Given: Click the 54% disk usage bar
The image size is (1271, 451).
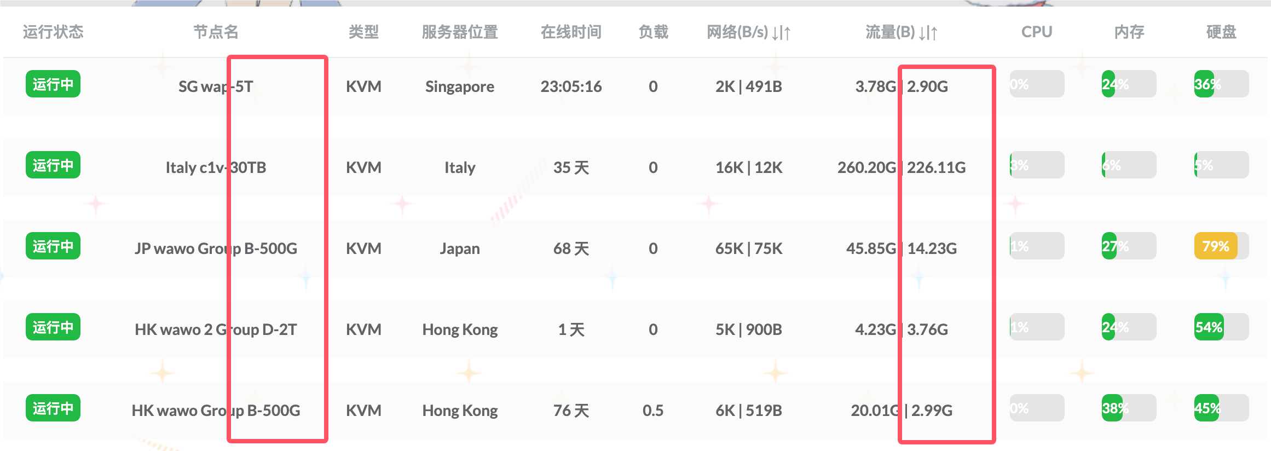Looking at the screenshot, I should 1221,327.
